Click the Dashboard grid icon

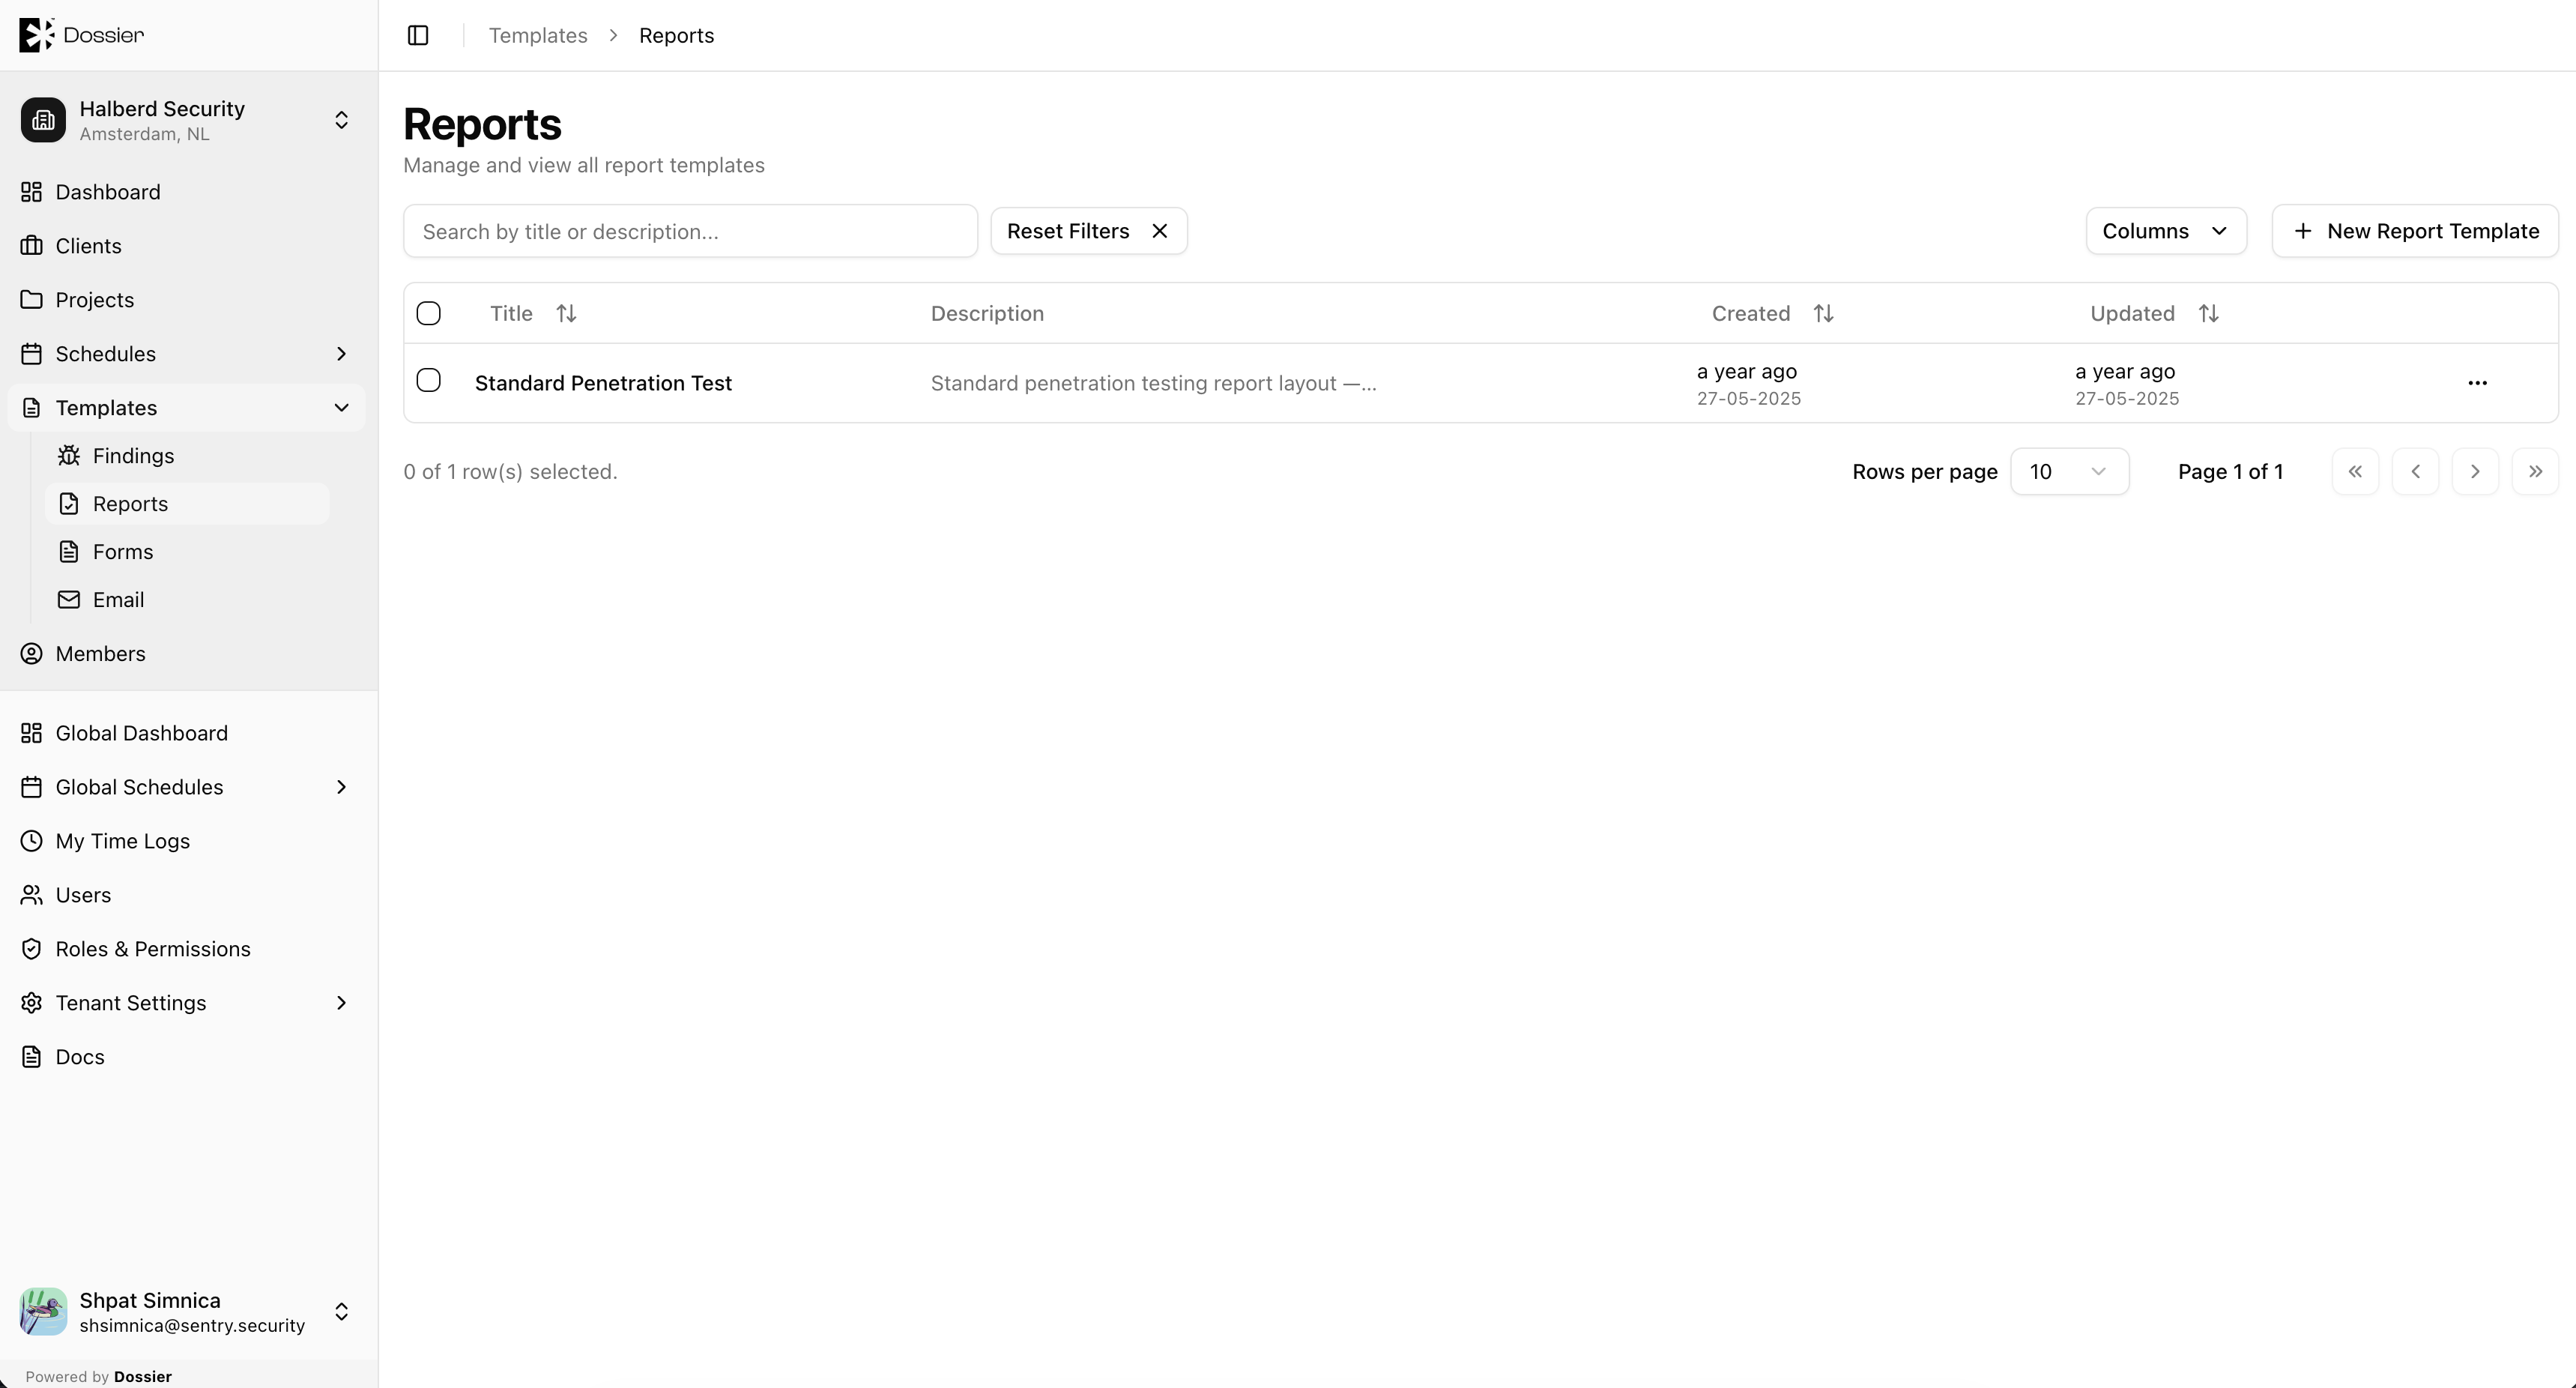click(32, 192)
